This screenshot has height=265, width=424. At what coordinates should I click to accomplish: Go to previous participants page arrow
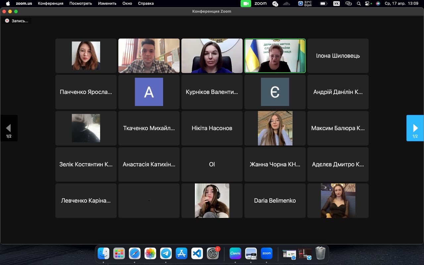9,128
